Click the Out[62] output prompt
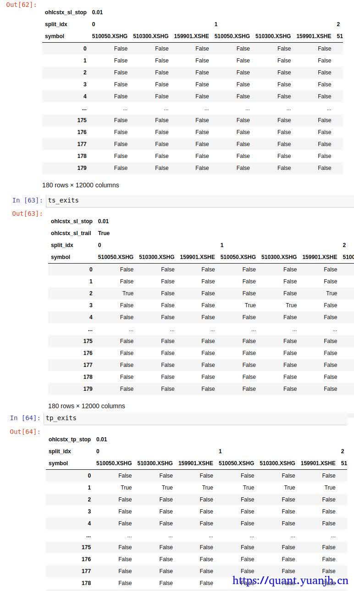Screen dimensions: 354x591 click(x=21, y=5)
